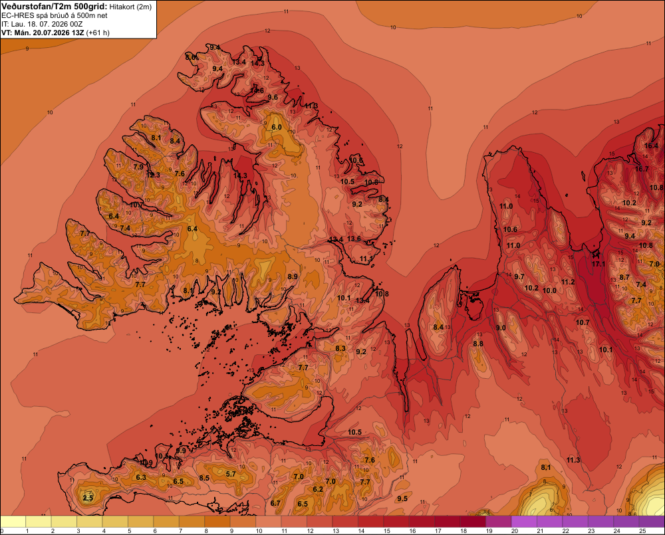Click the 10.5 value in the southern valley
The image size is (665, 535).
pos(354,433)
